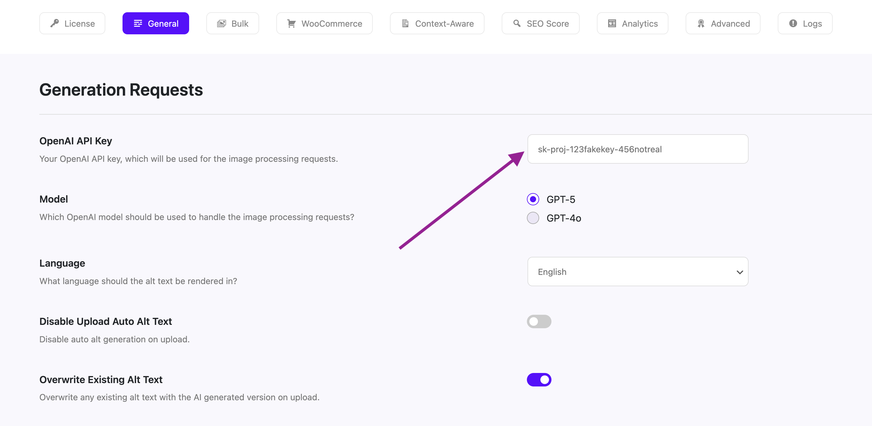Turn off Overwrite Existing Alt Text toggle
Screen dimensions: 872x426
(x=539, y=380)
